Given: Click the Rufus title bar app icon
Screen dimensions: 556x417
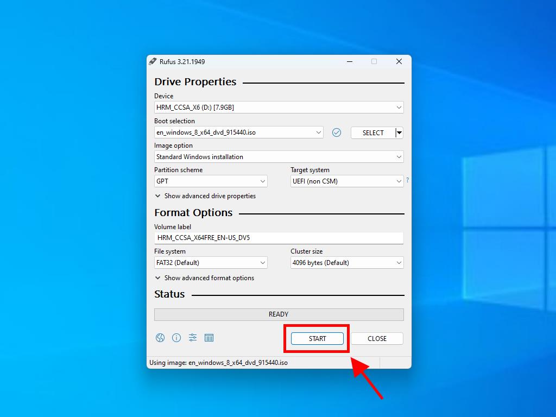Looking at the screenshot, I should pos(153,61).
